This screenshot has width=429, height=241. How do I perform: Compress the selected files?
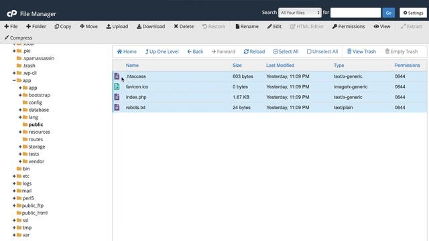click(18, 37)
